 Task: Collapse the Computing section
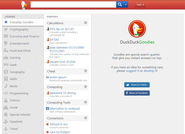(x=85, y=87)
